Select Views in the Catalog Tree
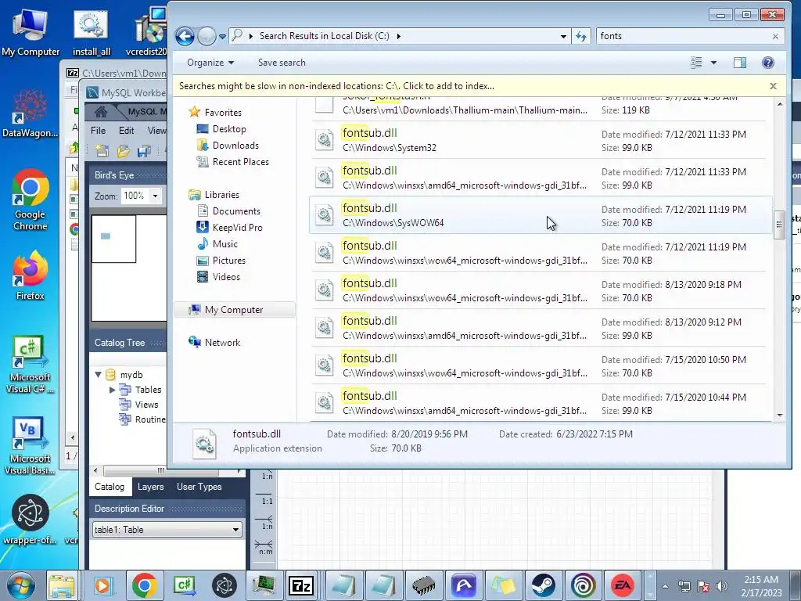This screenshot has height=601, width=801. [146, 405]
